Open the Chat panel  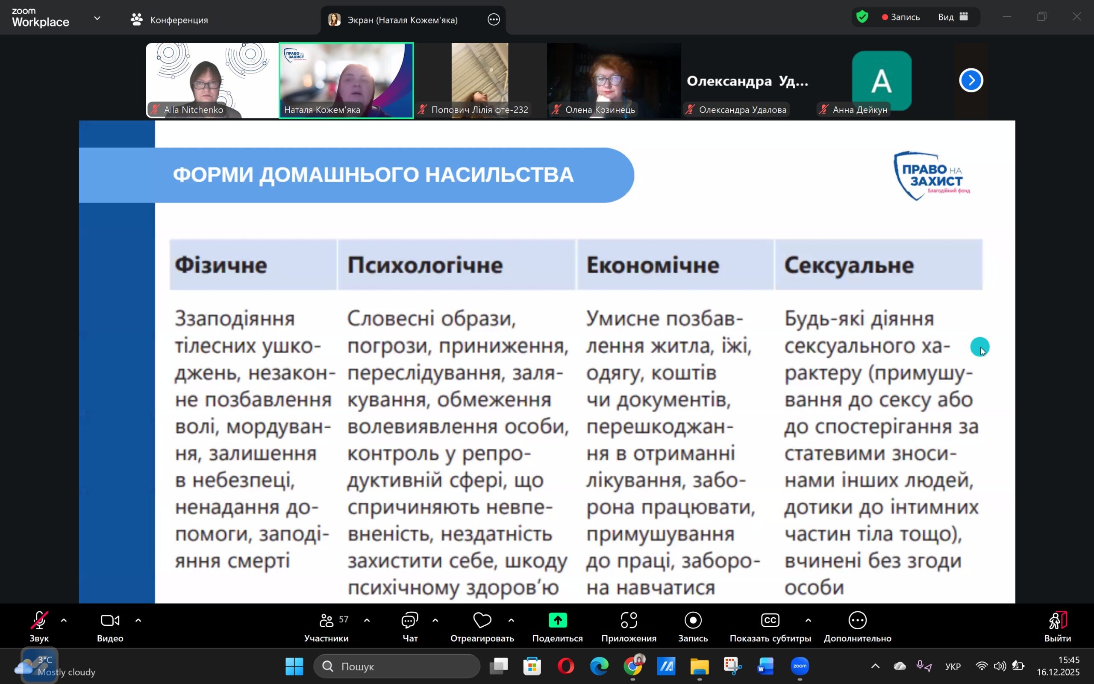[409, 626]
